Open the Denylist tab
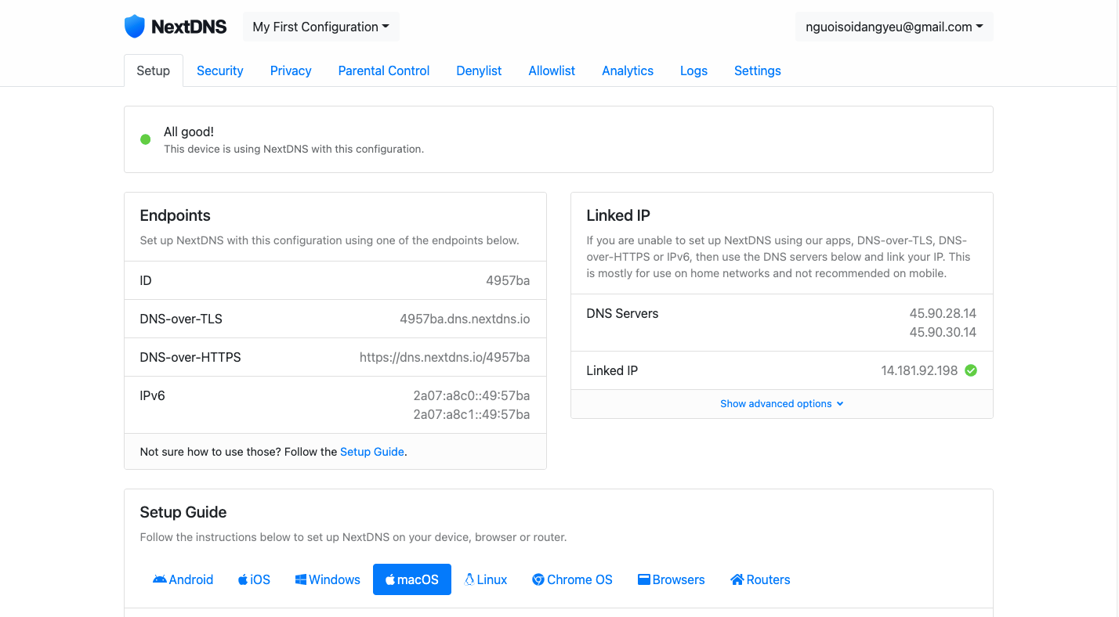Viewport: 1119px width, 617px height. click(x=479, y=70)
